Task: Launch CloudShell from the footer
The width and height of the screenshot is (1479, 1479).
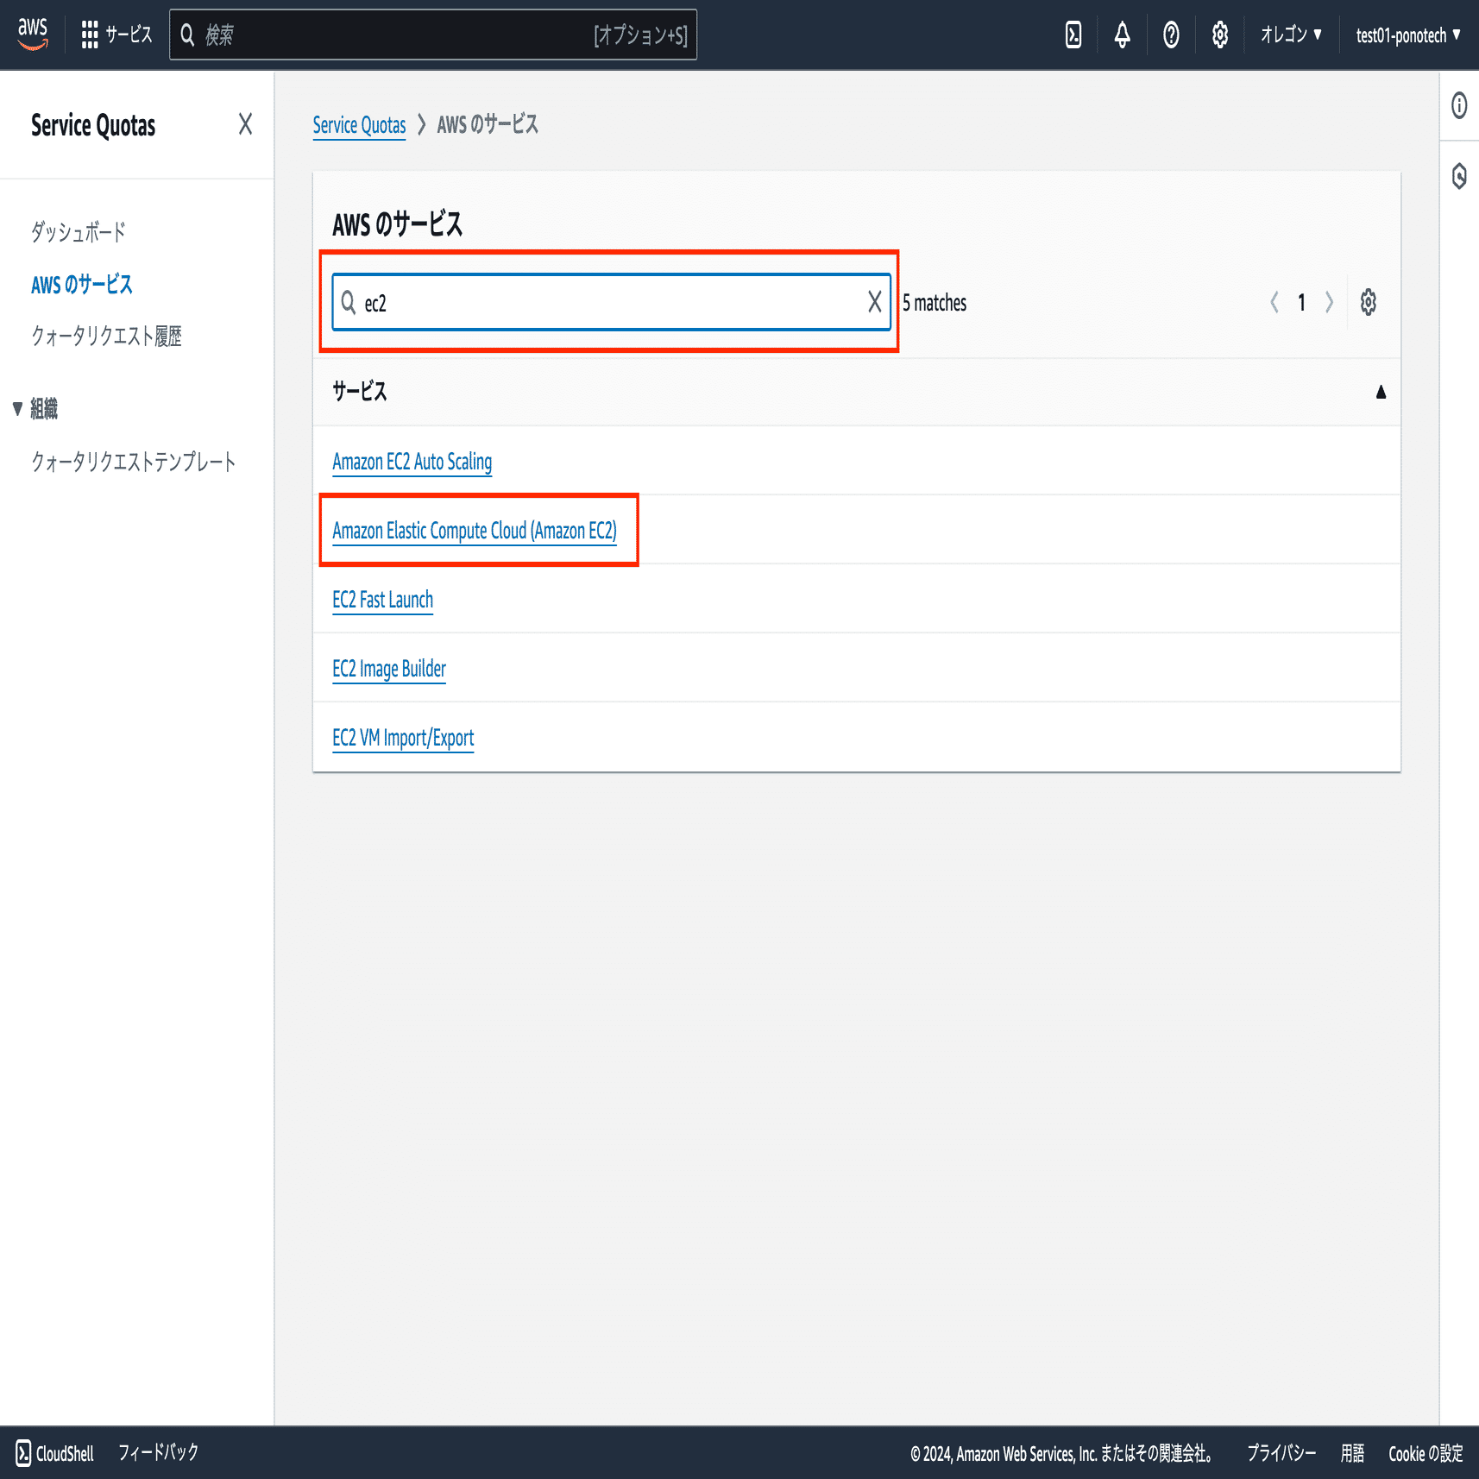Action: click(x=55, y=1453)
